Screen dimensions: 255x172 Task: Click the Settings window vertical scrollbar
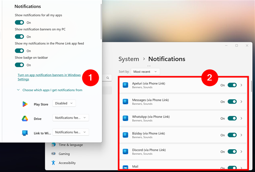(252, 86)
